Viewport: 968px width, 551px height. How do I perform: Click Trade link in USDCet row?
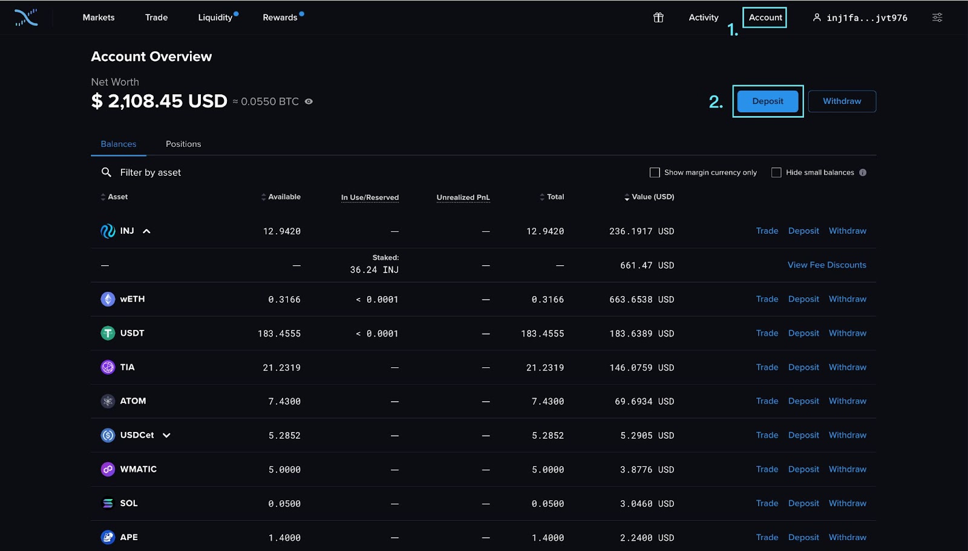click(767, 435)
